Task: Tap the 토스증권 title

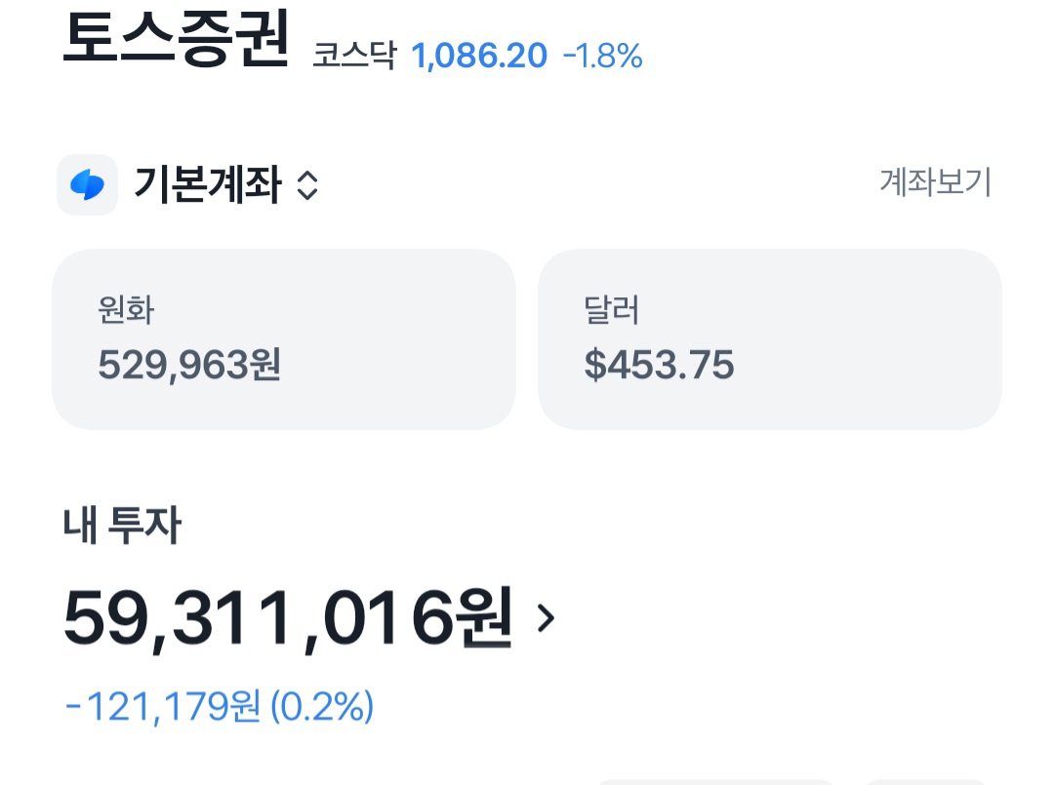Action: click(176, 39)
